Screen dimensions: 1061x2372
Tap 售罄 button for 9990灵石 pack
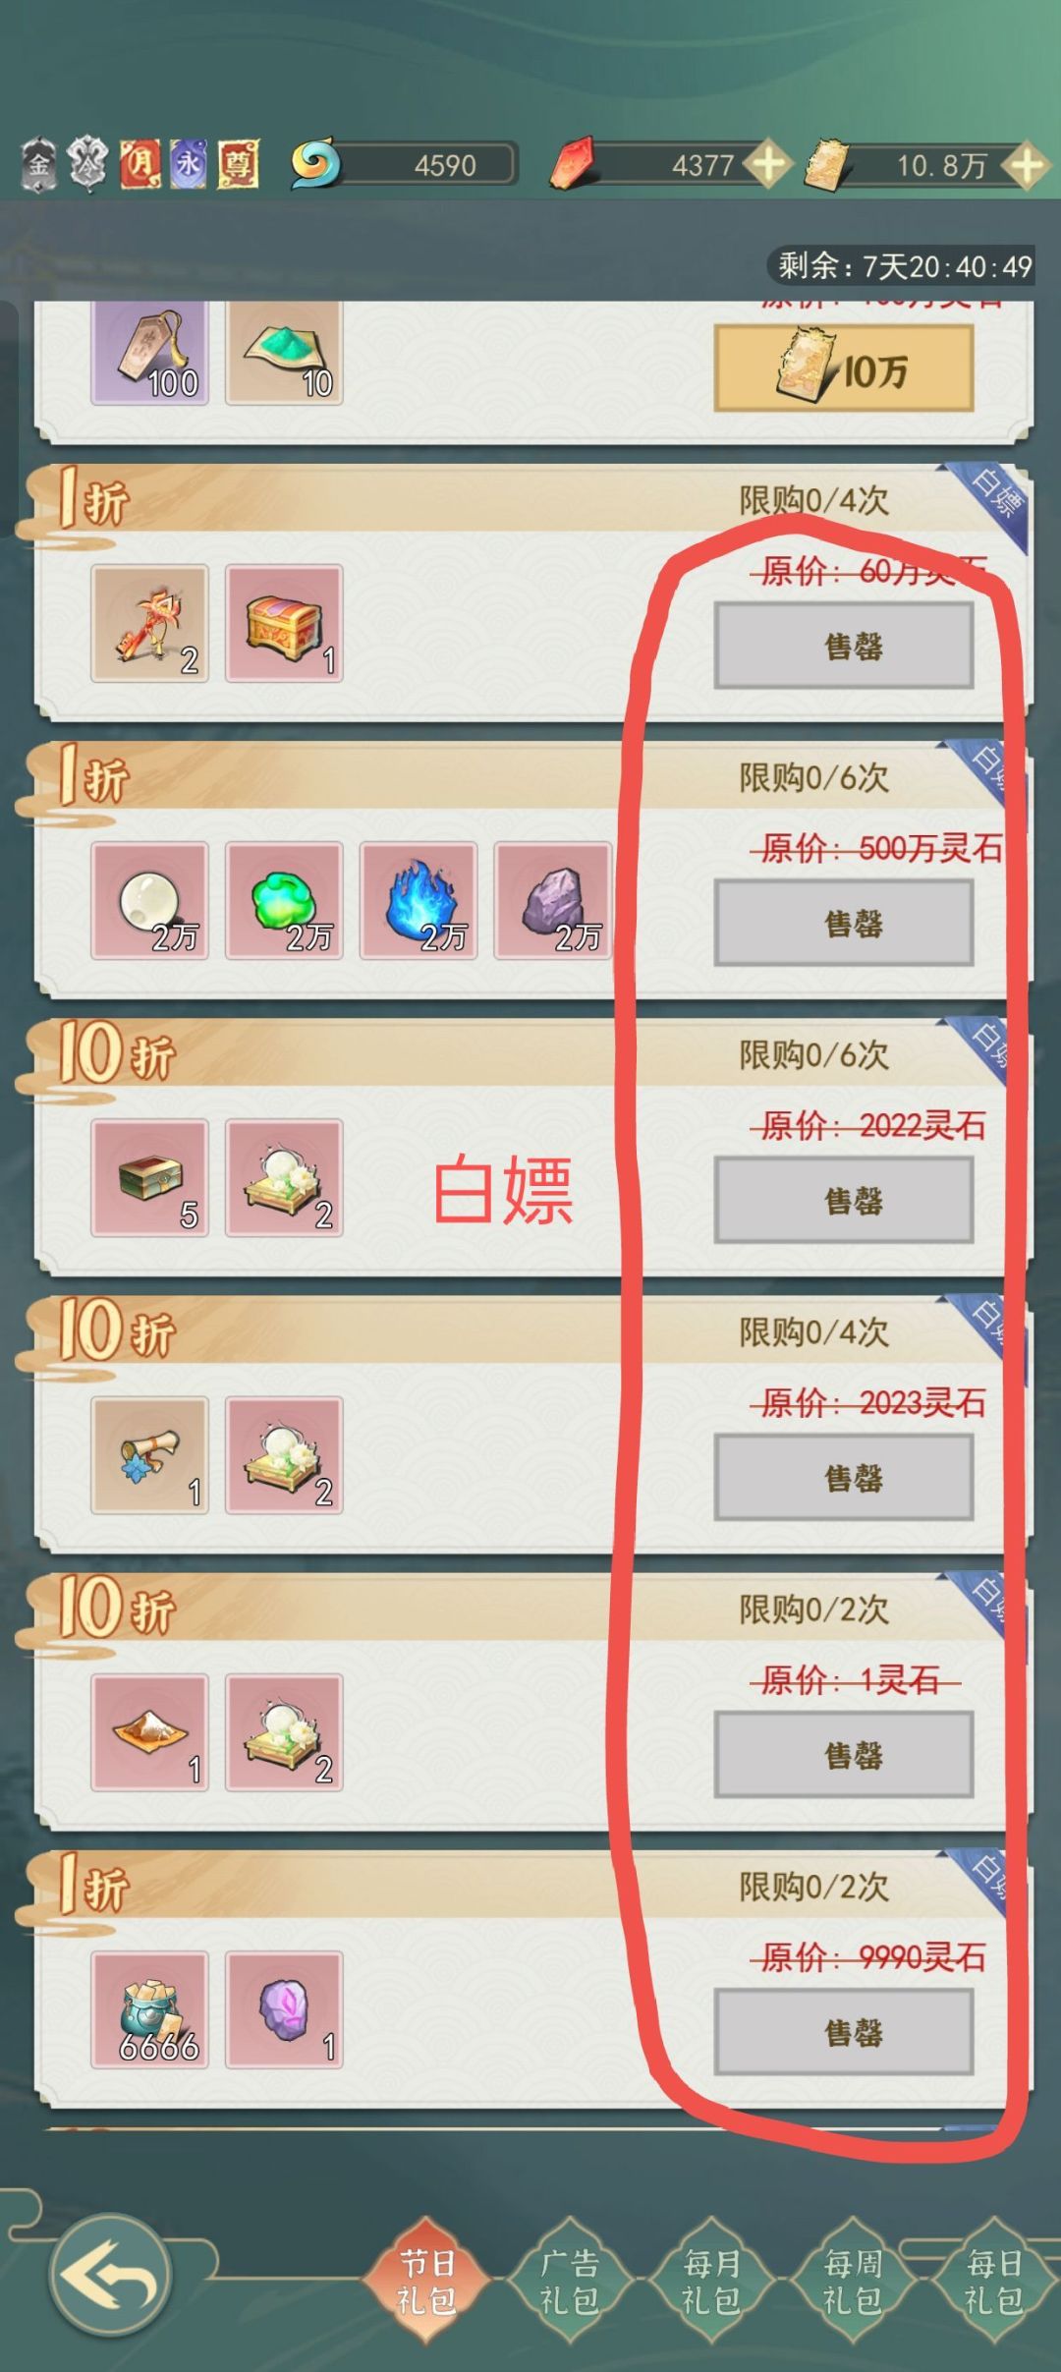[844, 2033]
